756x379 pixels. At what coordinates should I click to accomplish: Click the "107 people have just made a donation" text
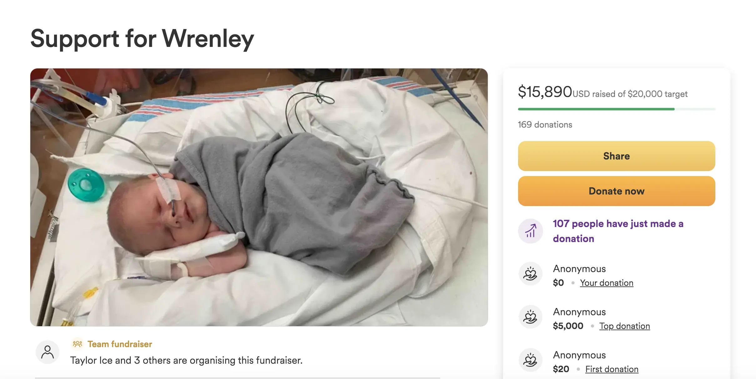pos(618,231)
